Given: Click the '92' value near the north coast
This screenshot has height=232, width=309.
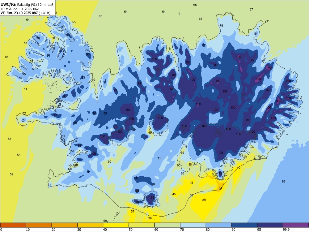Looking at the screenshot, I should pos(204,45).
